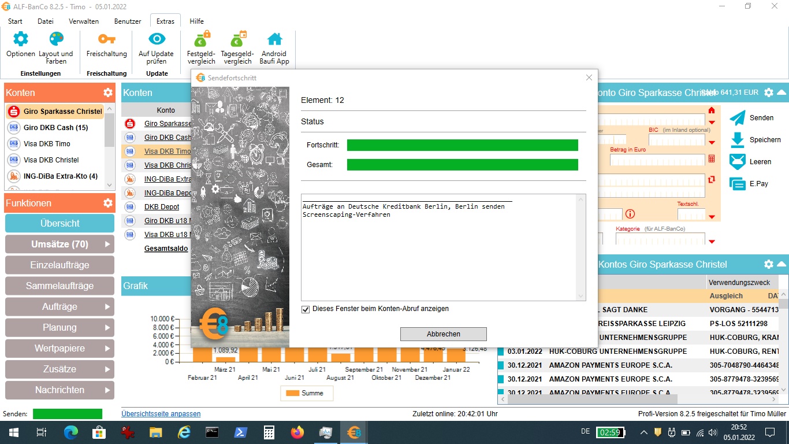Select Visa DKB Timo in sidebar

coord(55,144)
